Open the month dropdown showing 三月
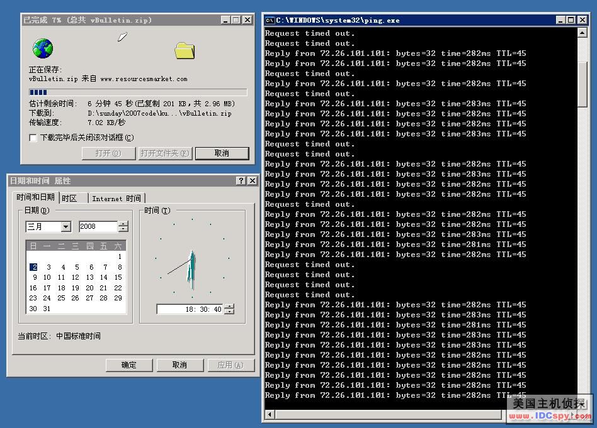This screenshot has height=428, width=597. click(x=66, y=226)
